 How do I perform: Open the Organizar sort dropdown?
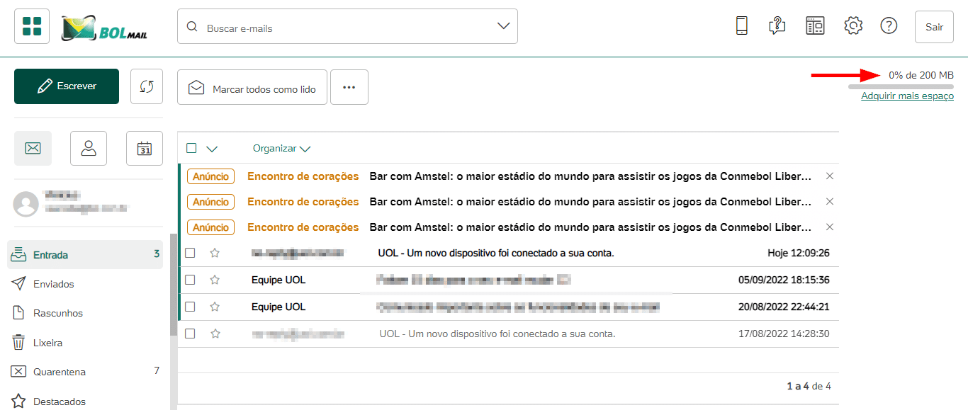pyautogui.click(x=282, y=149)
